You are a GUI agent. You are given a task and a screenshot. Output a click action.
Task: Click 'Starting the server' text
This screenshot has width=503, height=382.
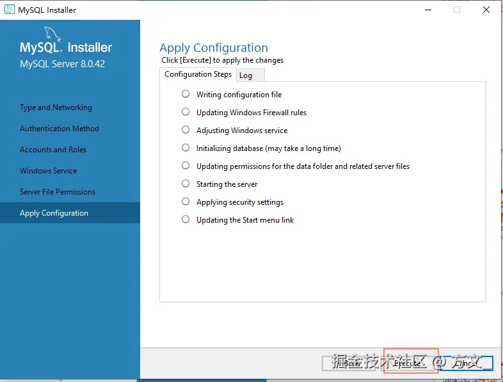click(227, 184)
